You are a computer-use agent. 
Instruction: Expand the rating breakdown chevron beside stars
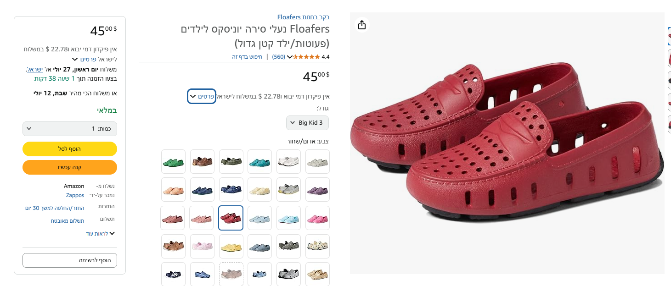(x=290, y=57)
